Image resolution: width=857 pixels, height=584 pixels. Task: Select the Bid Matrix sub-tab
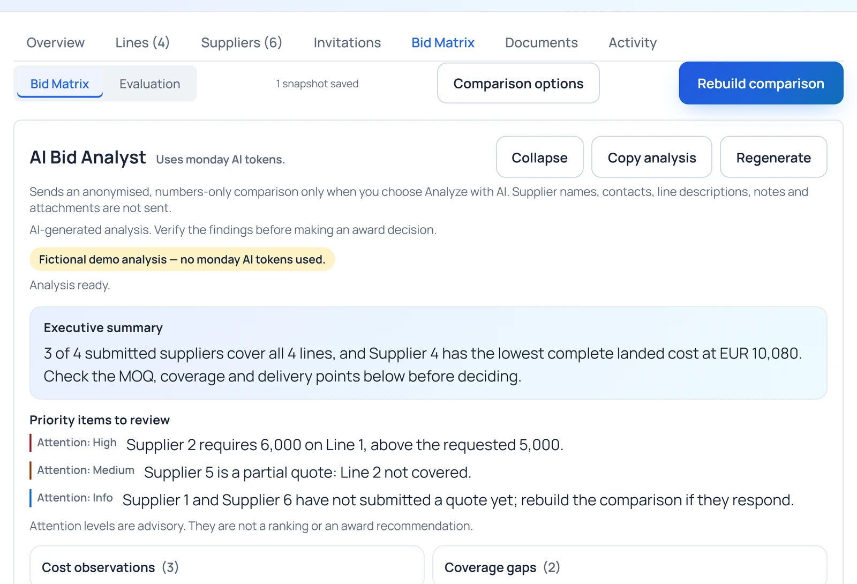59,84
